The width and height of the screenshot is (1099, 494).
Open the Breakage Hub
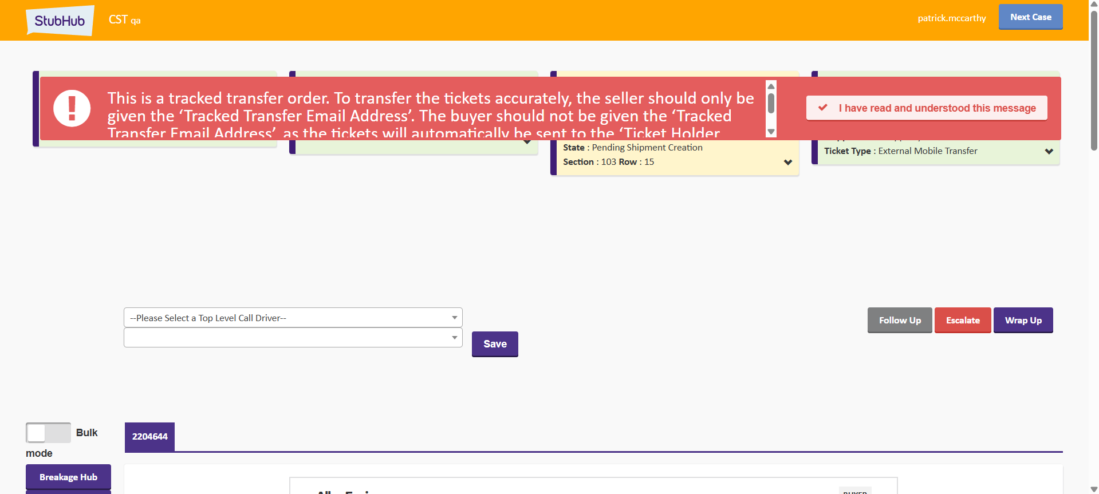68,477
